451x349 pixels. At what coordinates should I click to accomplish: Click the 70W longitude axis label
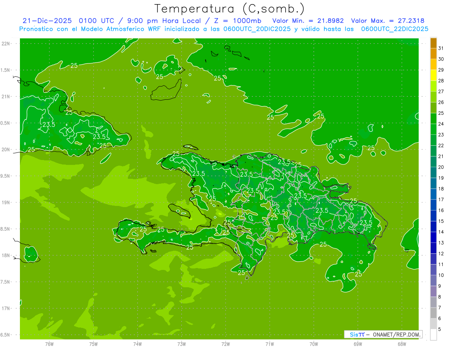click(x=314, y=344)
